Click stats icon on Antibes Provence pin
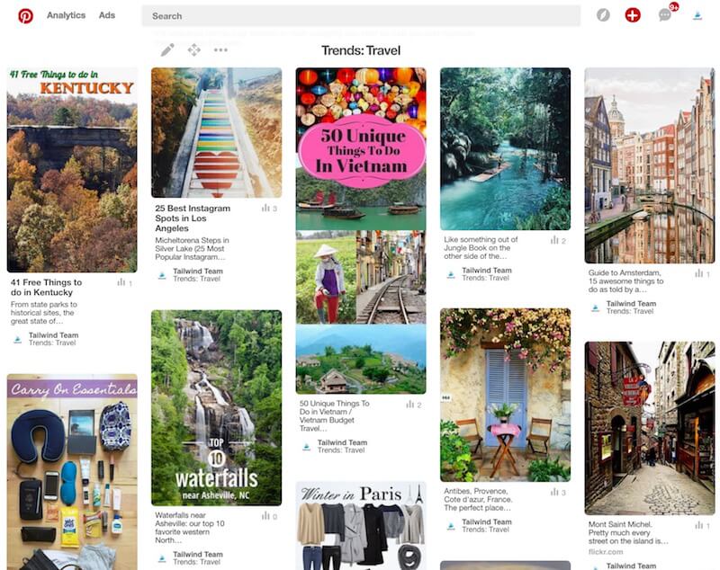 click(x=554, y=492)
